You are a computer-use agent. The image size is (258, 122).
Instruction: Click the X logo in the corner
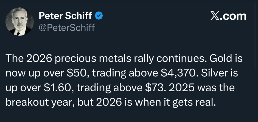pyautogui.click(x=215, y=16)
